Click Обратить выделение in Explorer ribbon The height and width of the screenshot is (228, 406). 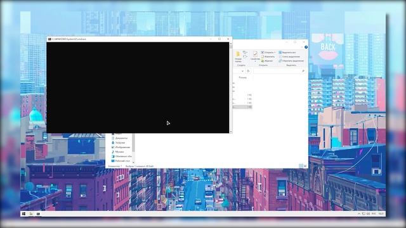coord(291,61)
